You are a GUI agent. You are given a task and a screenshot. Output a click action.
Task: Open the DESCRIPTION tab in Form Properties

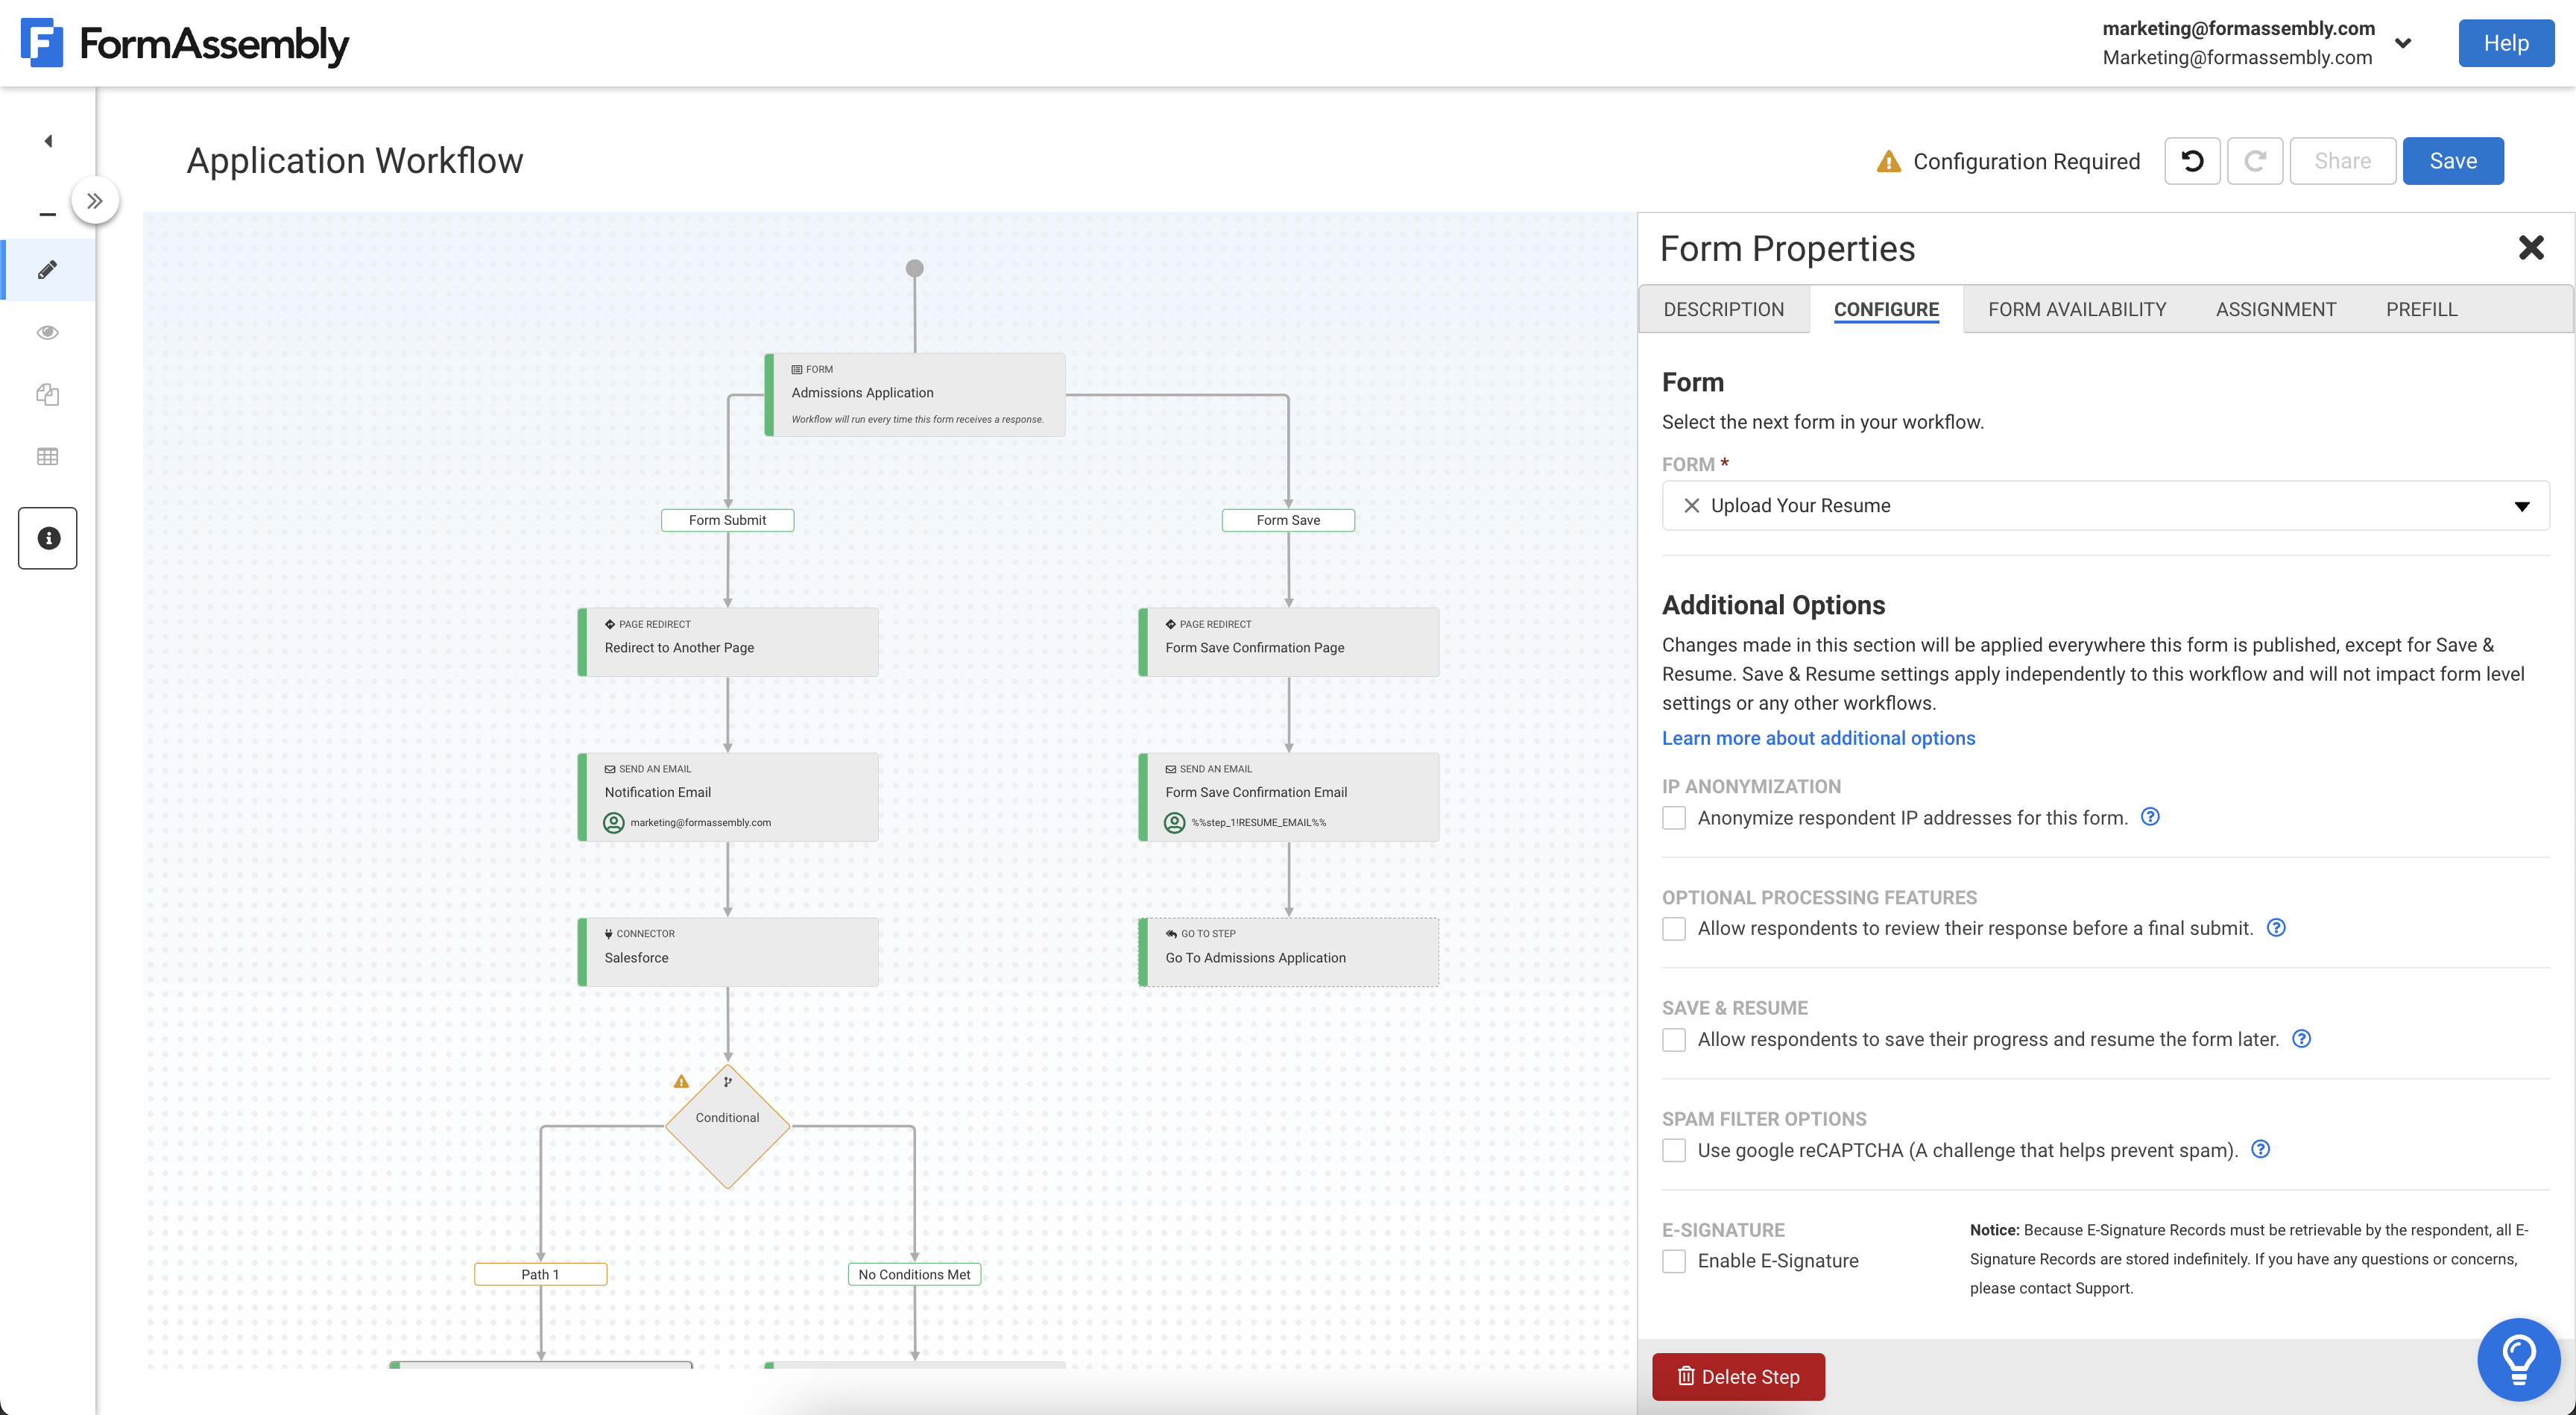1724,309
